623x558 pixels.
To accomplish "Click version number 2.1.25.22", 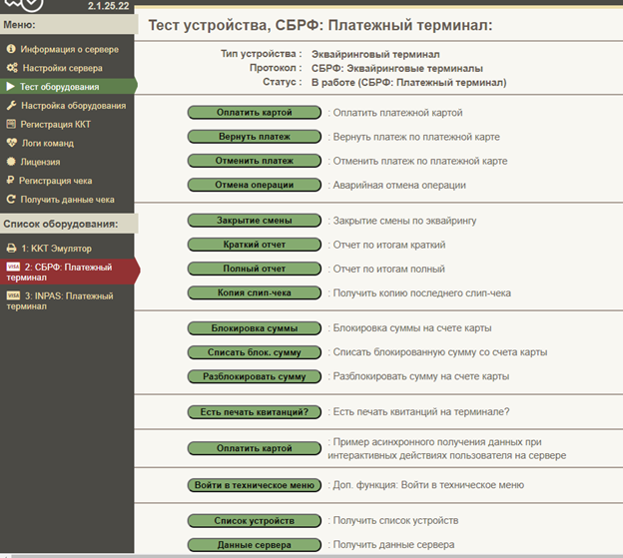I will pos(109,6).
